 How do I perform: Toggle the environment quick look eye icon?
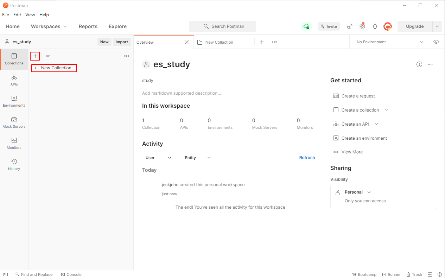coord(436,42)
